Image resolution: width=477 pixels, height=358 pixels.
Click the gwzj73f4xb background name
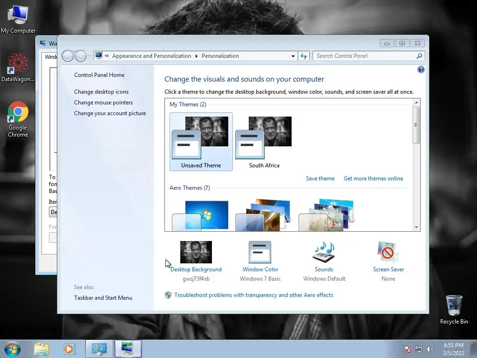tap(196, 279)
